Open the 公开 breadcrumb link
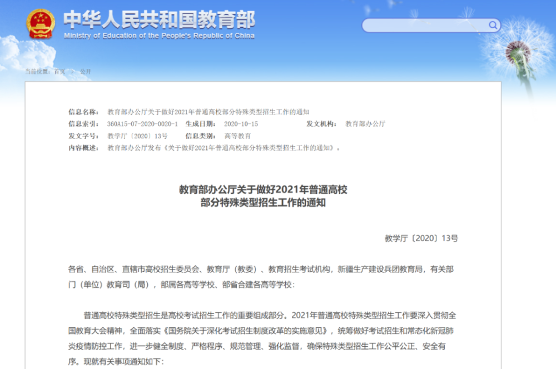Screen dimensions: 556x369 (x=86, y=72)
